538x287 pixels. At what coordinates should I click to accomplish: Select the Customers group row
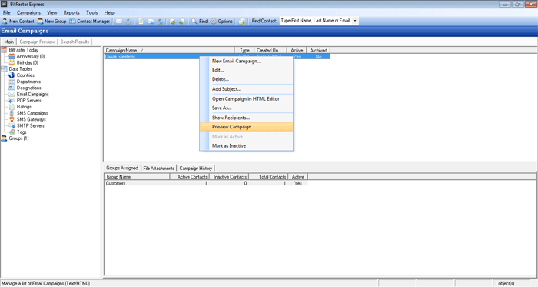[x=206, y=183]
